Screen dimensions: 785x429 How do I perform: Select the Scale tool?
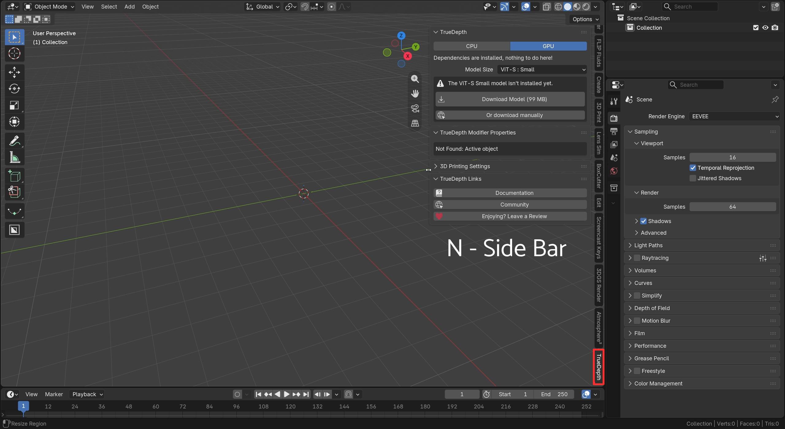pyautogui.click(x=14, y=105)
